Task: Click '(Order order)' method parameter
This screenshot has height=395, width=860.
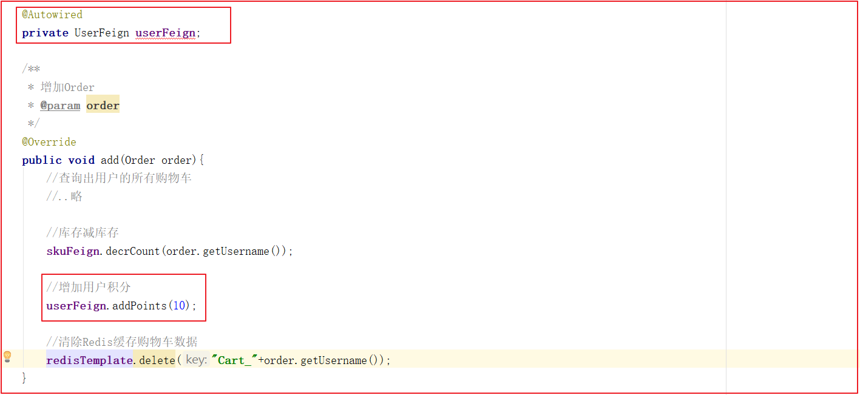Action: point(159,160)
